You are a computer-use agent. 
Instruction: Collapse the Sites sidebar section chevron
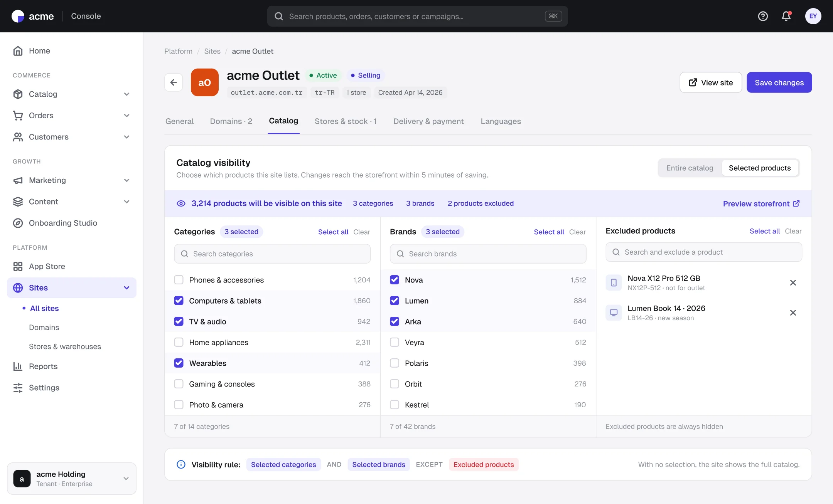tap(126, 288)
